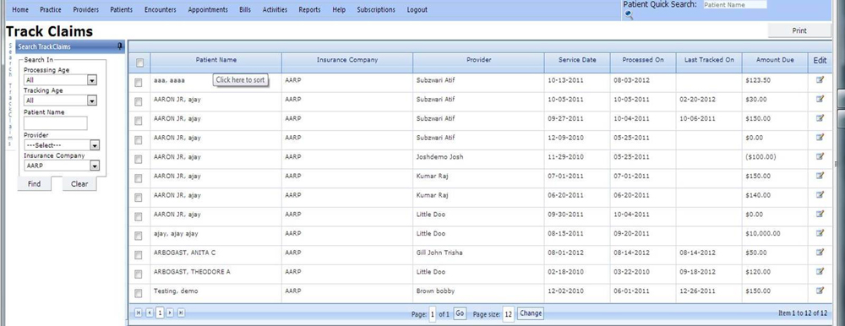Focus the Patient Name filter field
Image resolution: width=845 pixels, height=326 pixels.
pos(56,122)
